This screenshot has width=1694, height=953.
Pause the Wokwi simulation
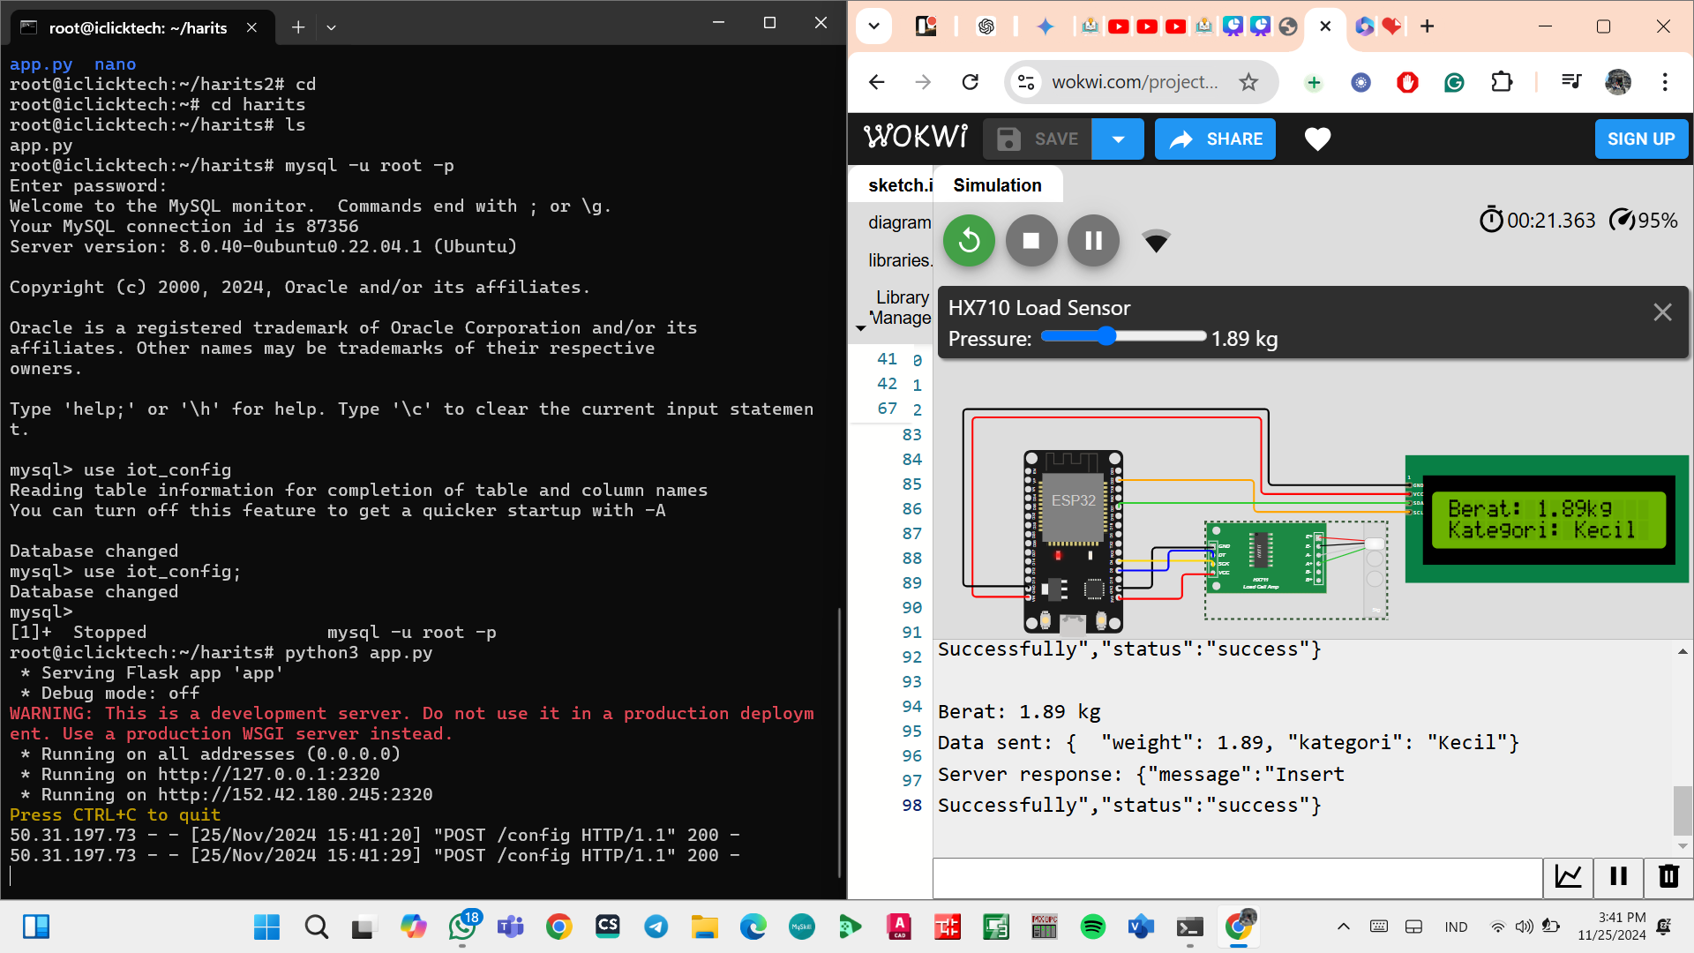1093,240
